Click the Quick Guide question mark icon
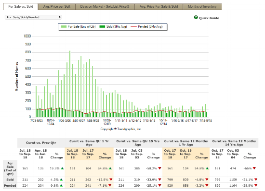 (x=196, y=17)
